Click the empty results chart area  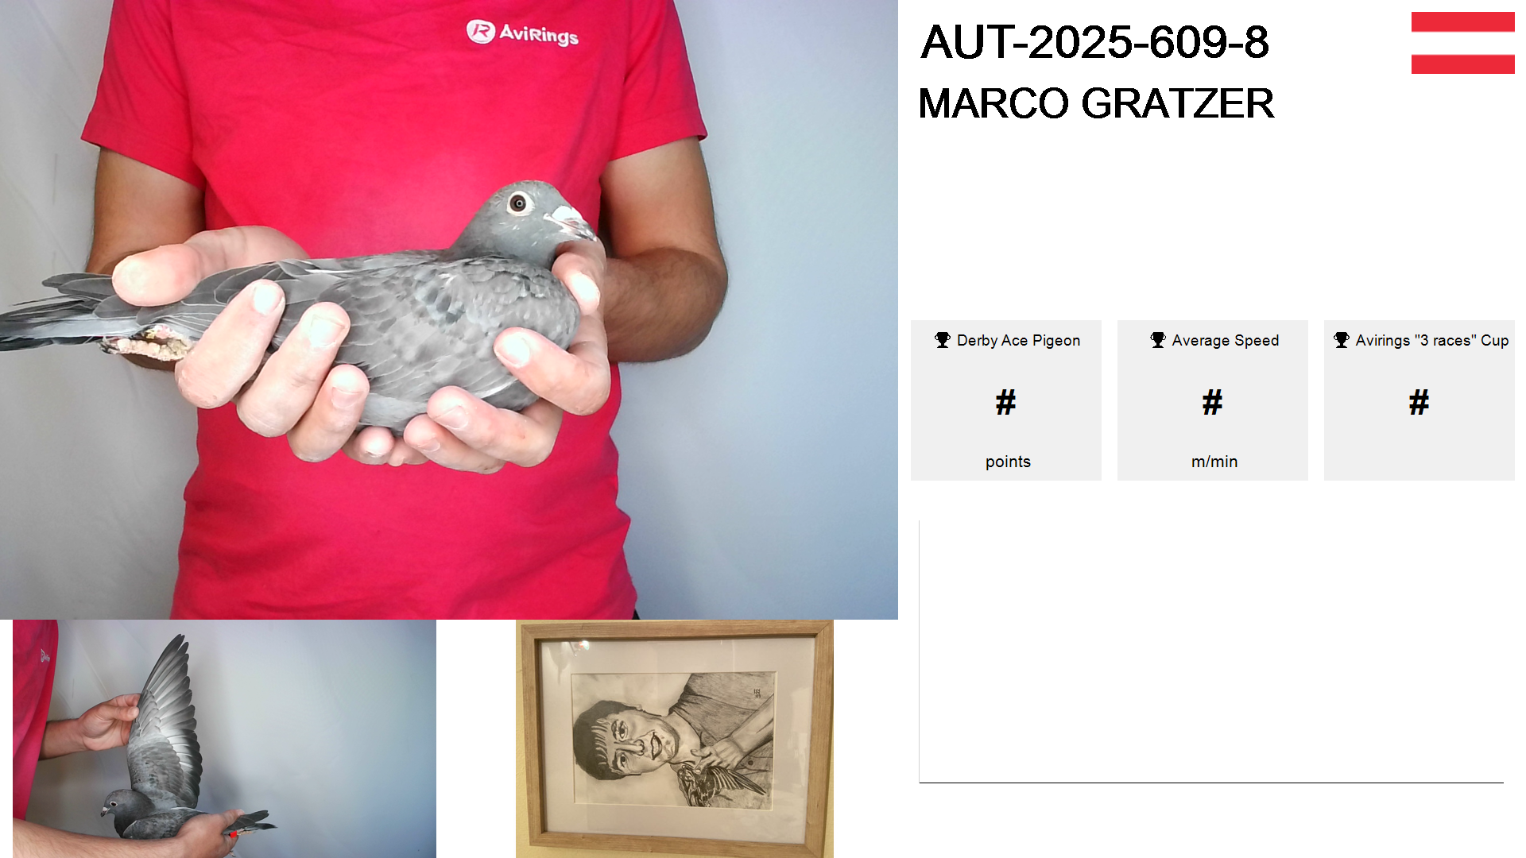[1211, 651]
